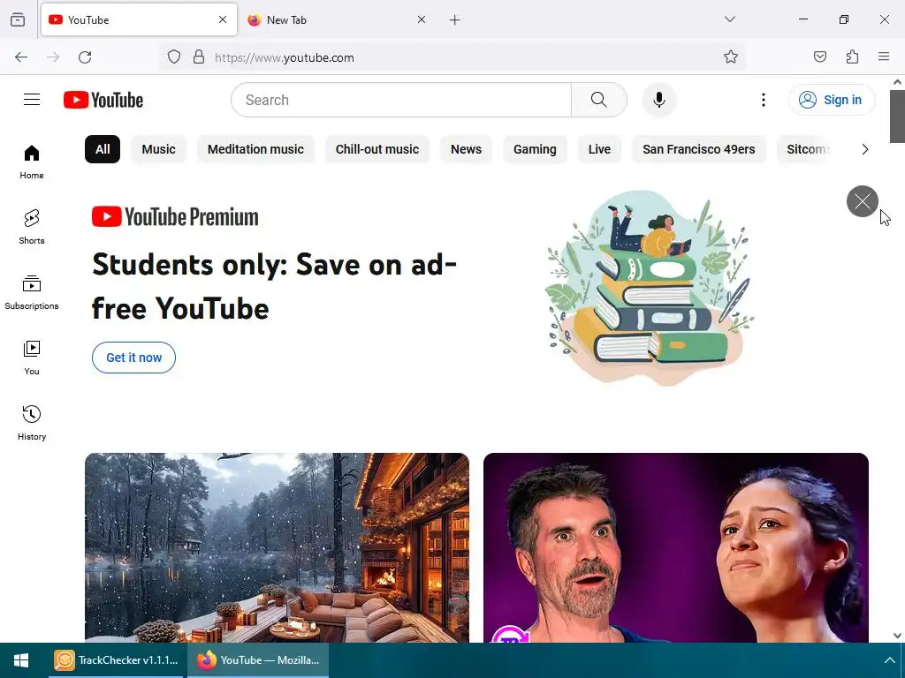Switch to the New Tab browser tab
Image resolution: width=905 pixels, height=678 pixels.
click(x=337, y=19)
